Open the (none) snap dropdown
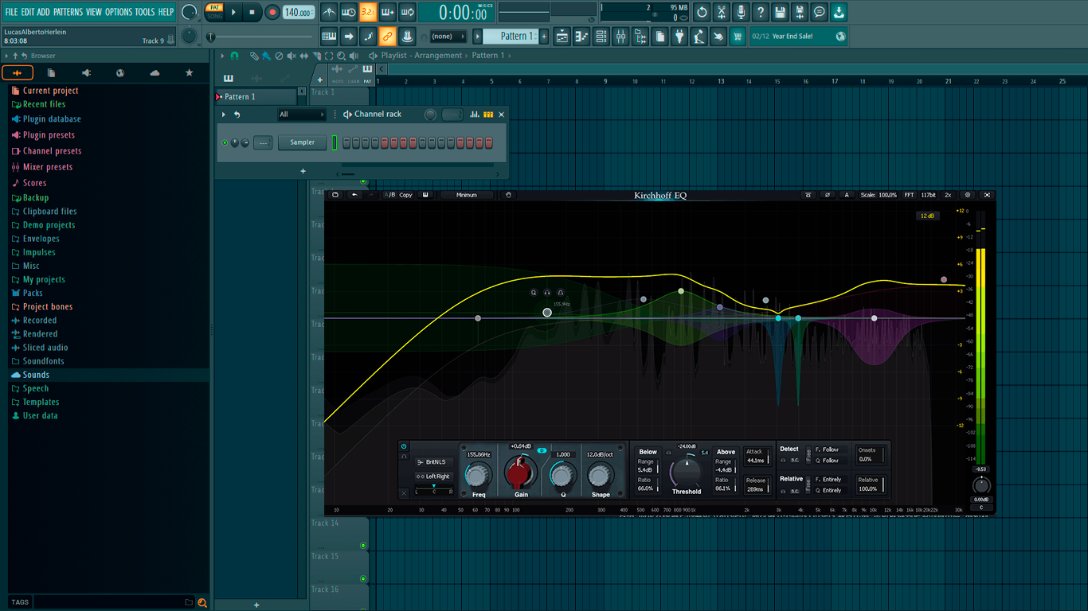 447,37
